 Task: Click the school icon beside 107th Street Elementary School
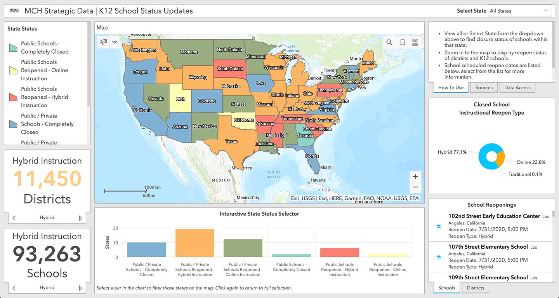(439, 257)
